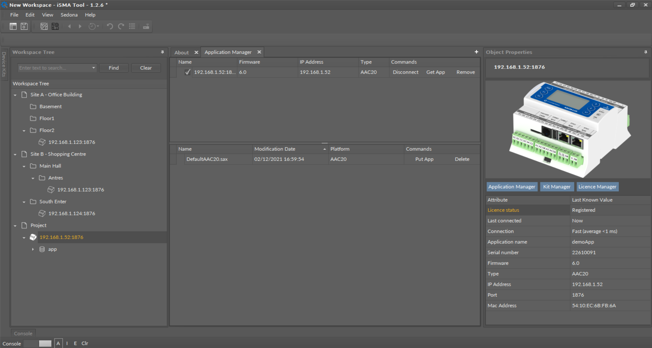Pin the Workspace Tree panel
The height and width of the screenshot is (348, 652).
tap(162, 52)
